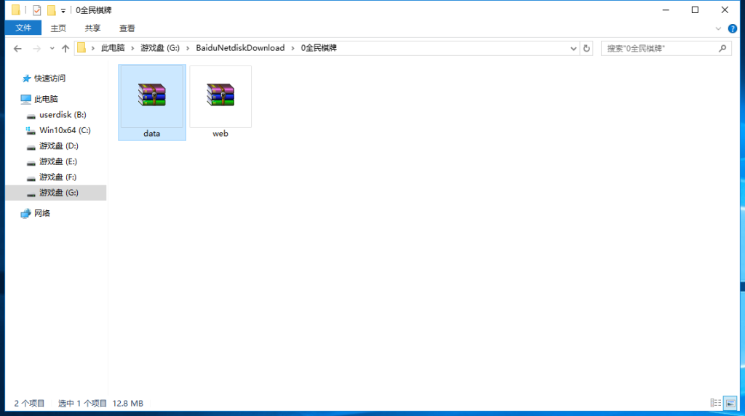Go back to previous folder
Viewport: 745px width, 416px height.
click(17, 49)
